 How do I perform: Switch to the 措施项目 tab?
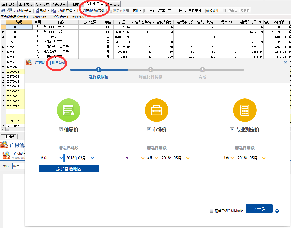(59, 4)
